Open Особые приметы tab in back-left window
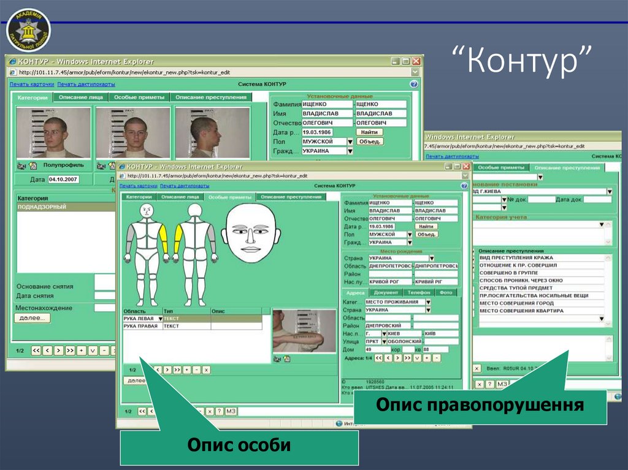The width and height of the screenshot is (628, 470). [x=139, y=97]
